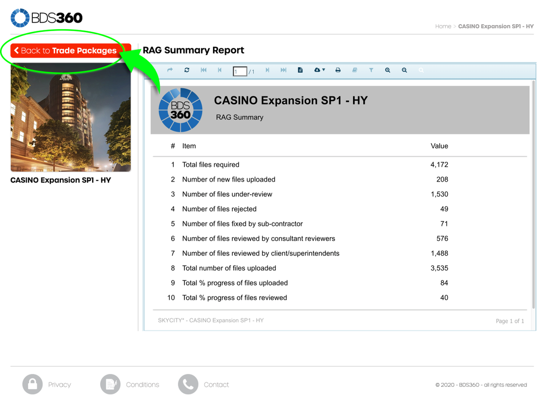This screenshot has width=544, height=403.
Task: Export the report using the document icon
Action: point(300,71)
